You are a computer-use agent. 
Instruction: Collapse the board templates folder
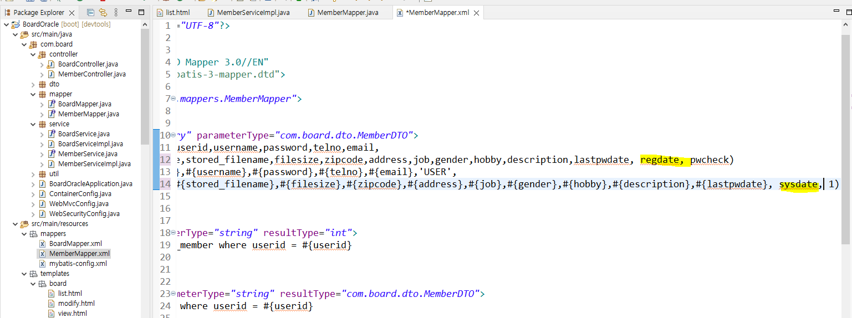pos(33,284)
